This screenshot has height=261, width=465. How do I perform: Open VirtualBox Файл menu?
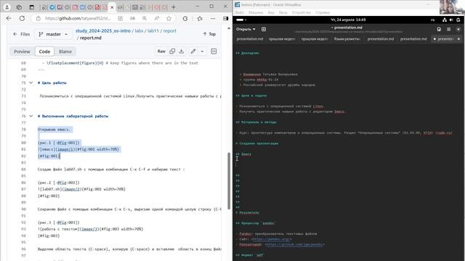click(239, 13)
